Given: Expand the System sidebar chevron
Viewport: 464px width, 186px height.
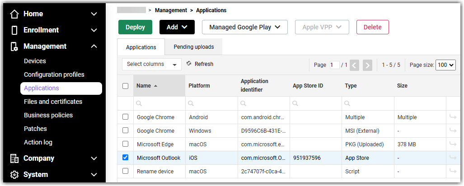Looking at the screenshot, I should [94, 175].
